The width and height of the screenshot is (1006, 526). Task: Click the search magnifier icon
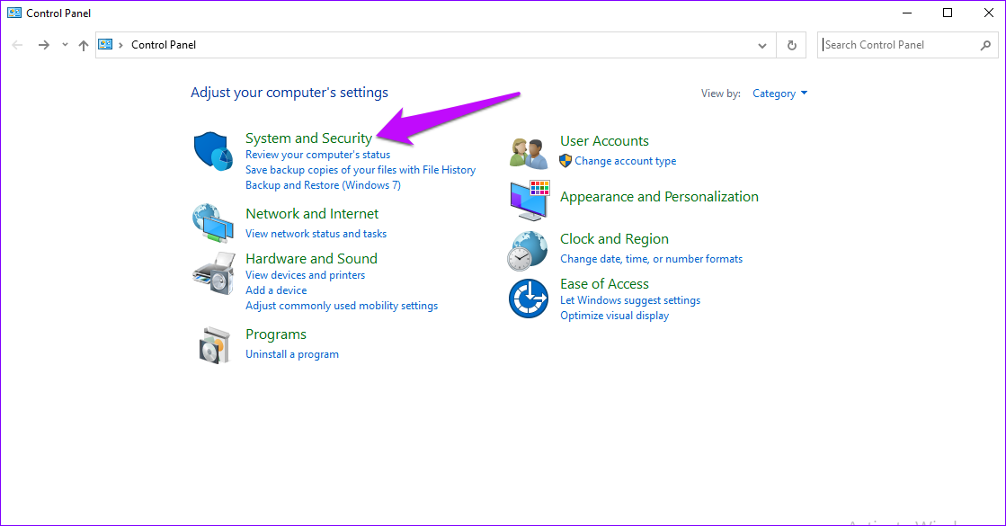click(985, 45)
